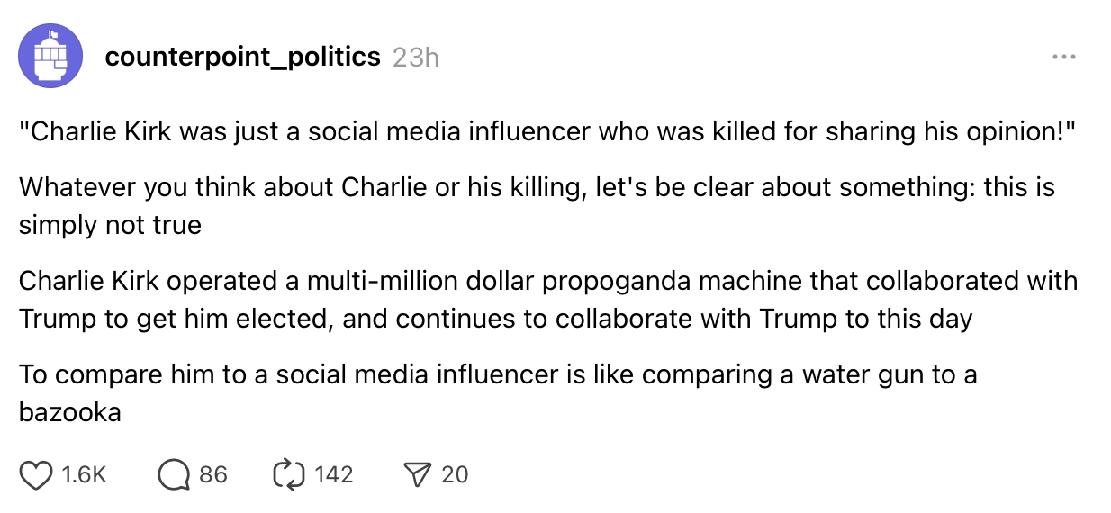1111x513 pixels.
Task: Open the post via the 23h timestamp
Action: [416, 57]
